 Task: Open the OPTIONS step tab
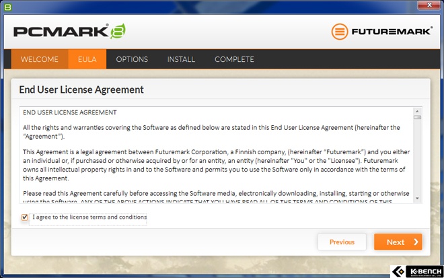132,59
